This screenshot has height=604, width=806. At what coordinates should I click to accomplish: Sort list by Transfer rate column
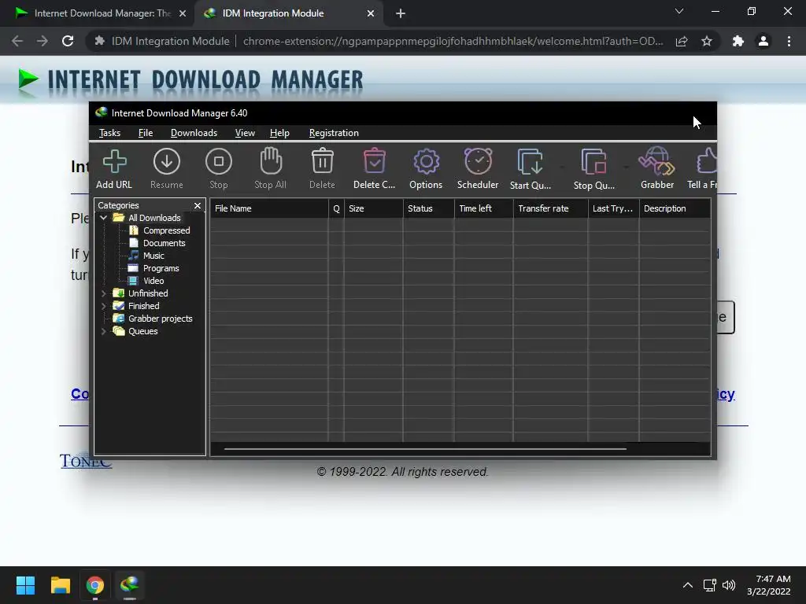click(550, 208)
